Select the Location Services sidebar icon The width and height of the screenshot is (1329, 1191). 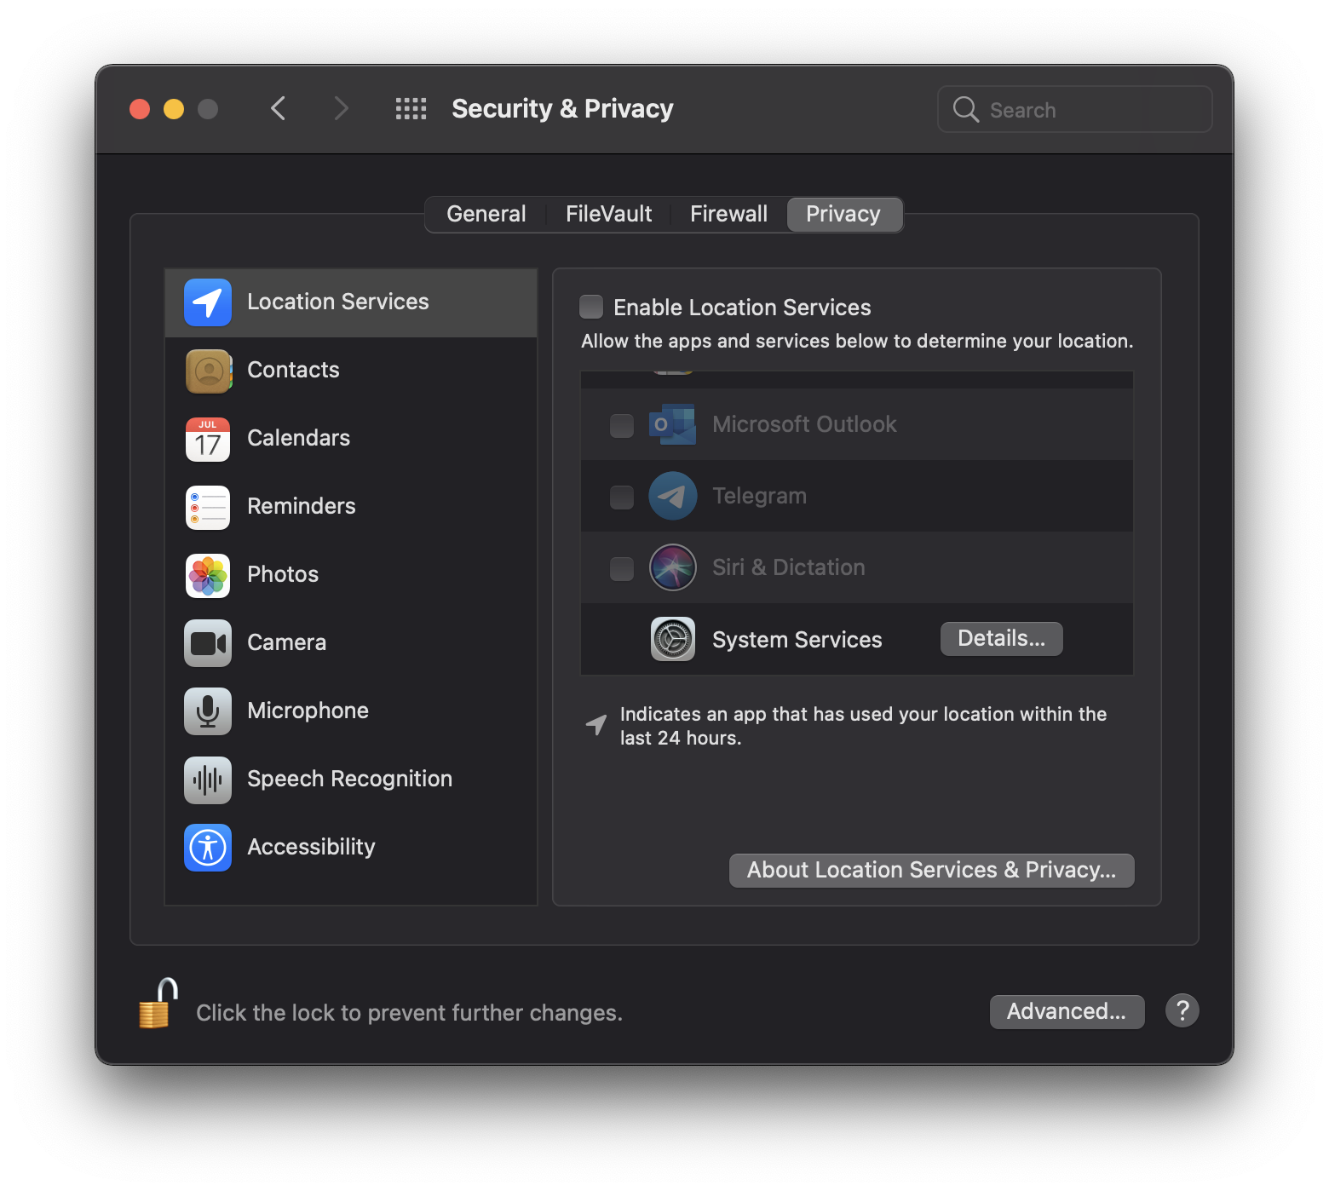coord(207,302)
